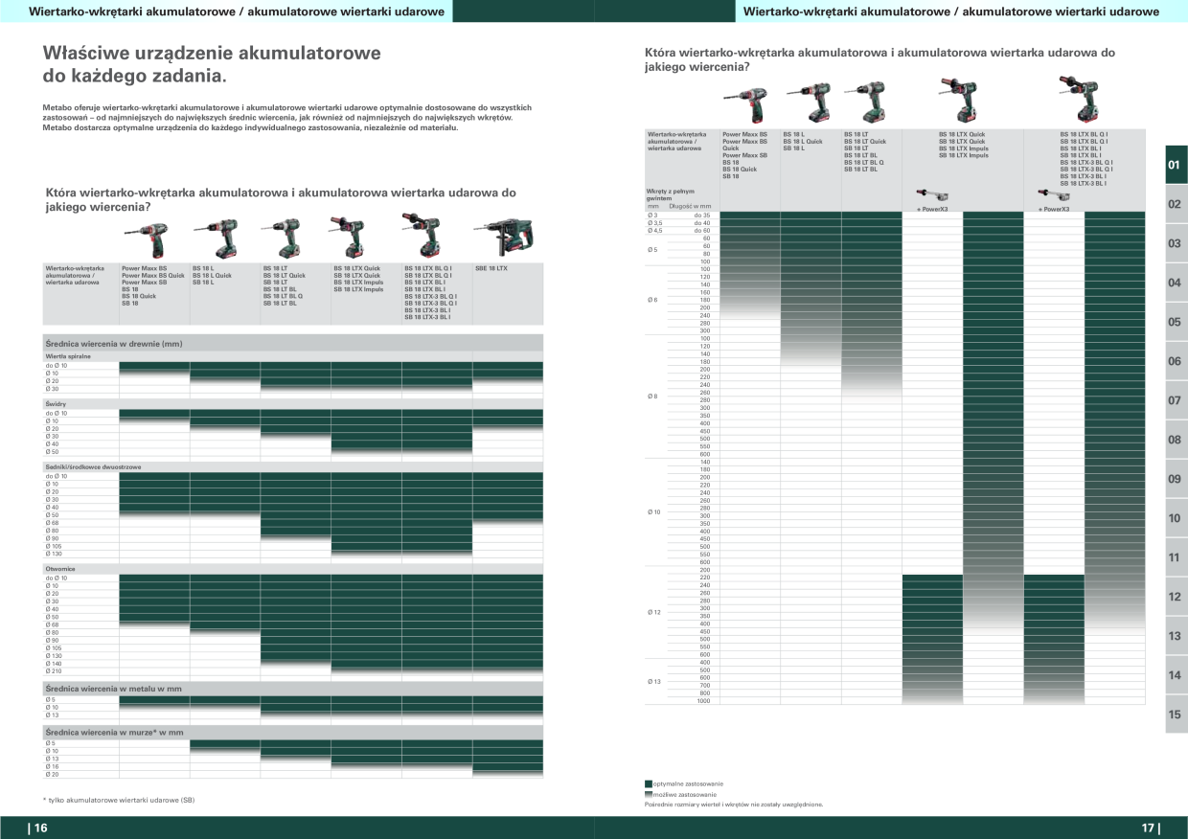The width and height of the screenshot is (1188, 839).
Task: Click the BS 18 L drill image, page 16
Action: pos(216,239)
